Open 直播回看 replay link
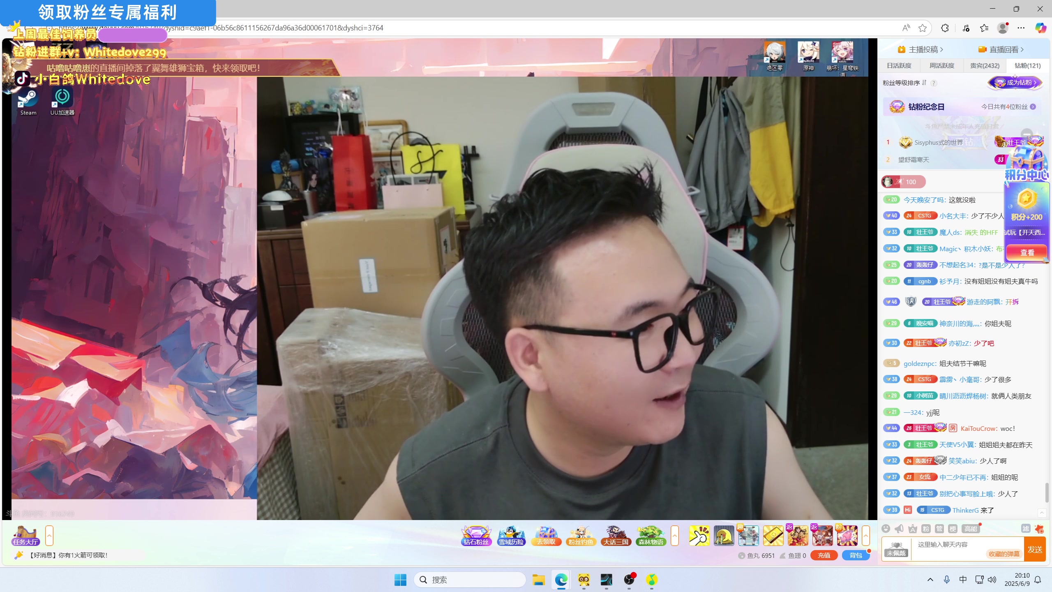Viewport: 1052px width, 592px height. 1001,49
